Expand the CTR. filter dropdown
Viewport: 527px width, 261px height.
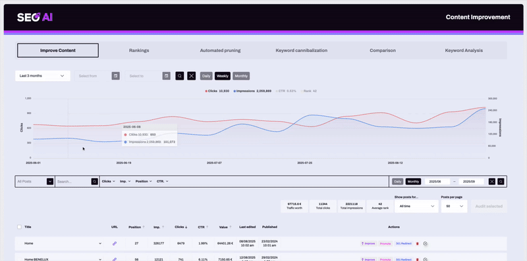pos(162,181)
